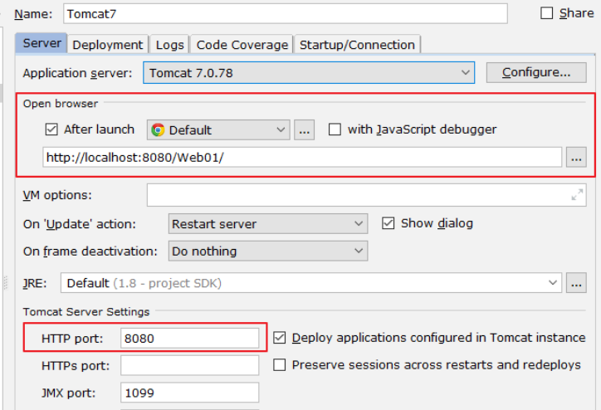The image size is (601, 410).
Task: Open the Restart server update action dropdown
Action: click(x=268, y=224)
